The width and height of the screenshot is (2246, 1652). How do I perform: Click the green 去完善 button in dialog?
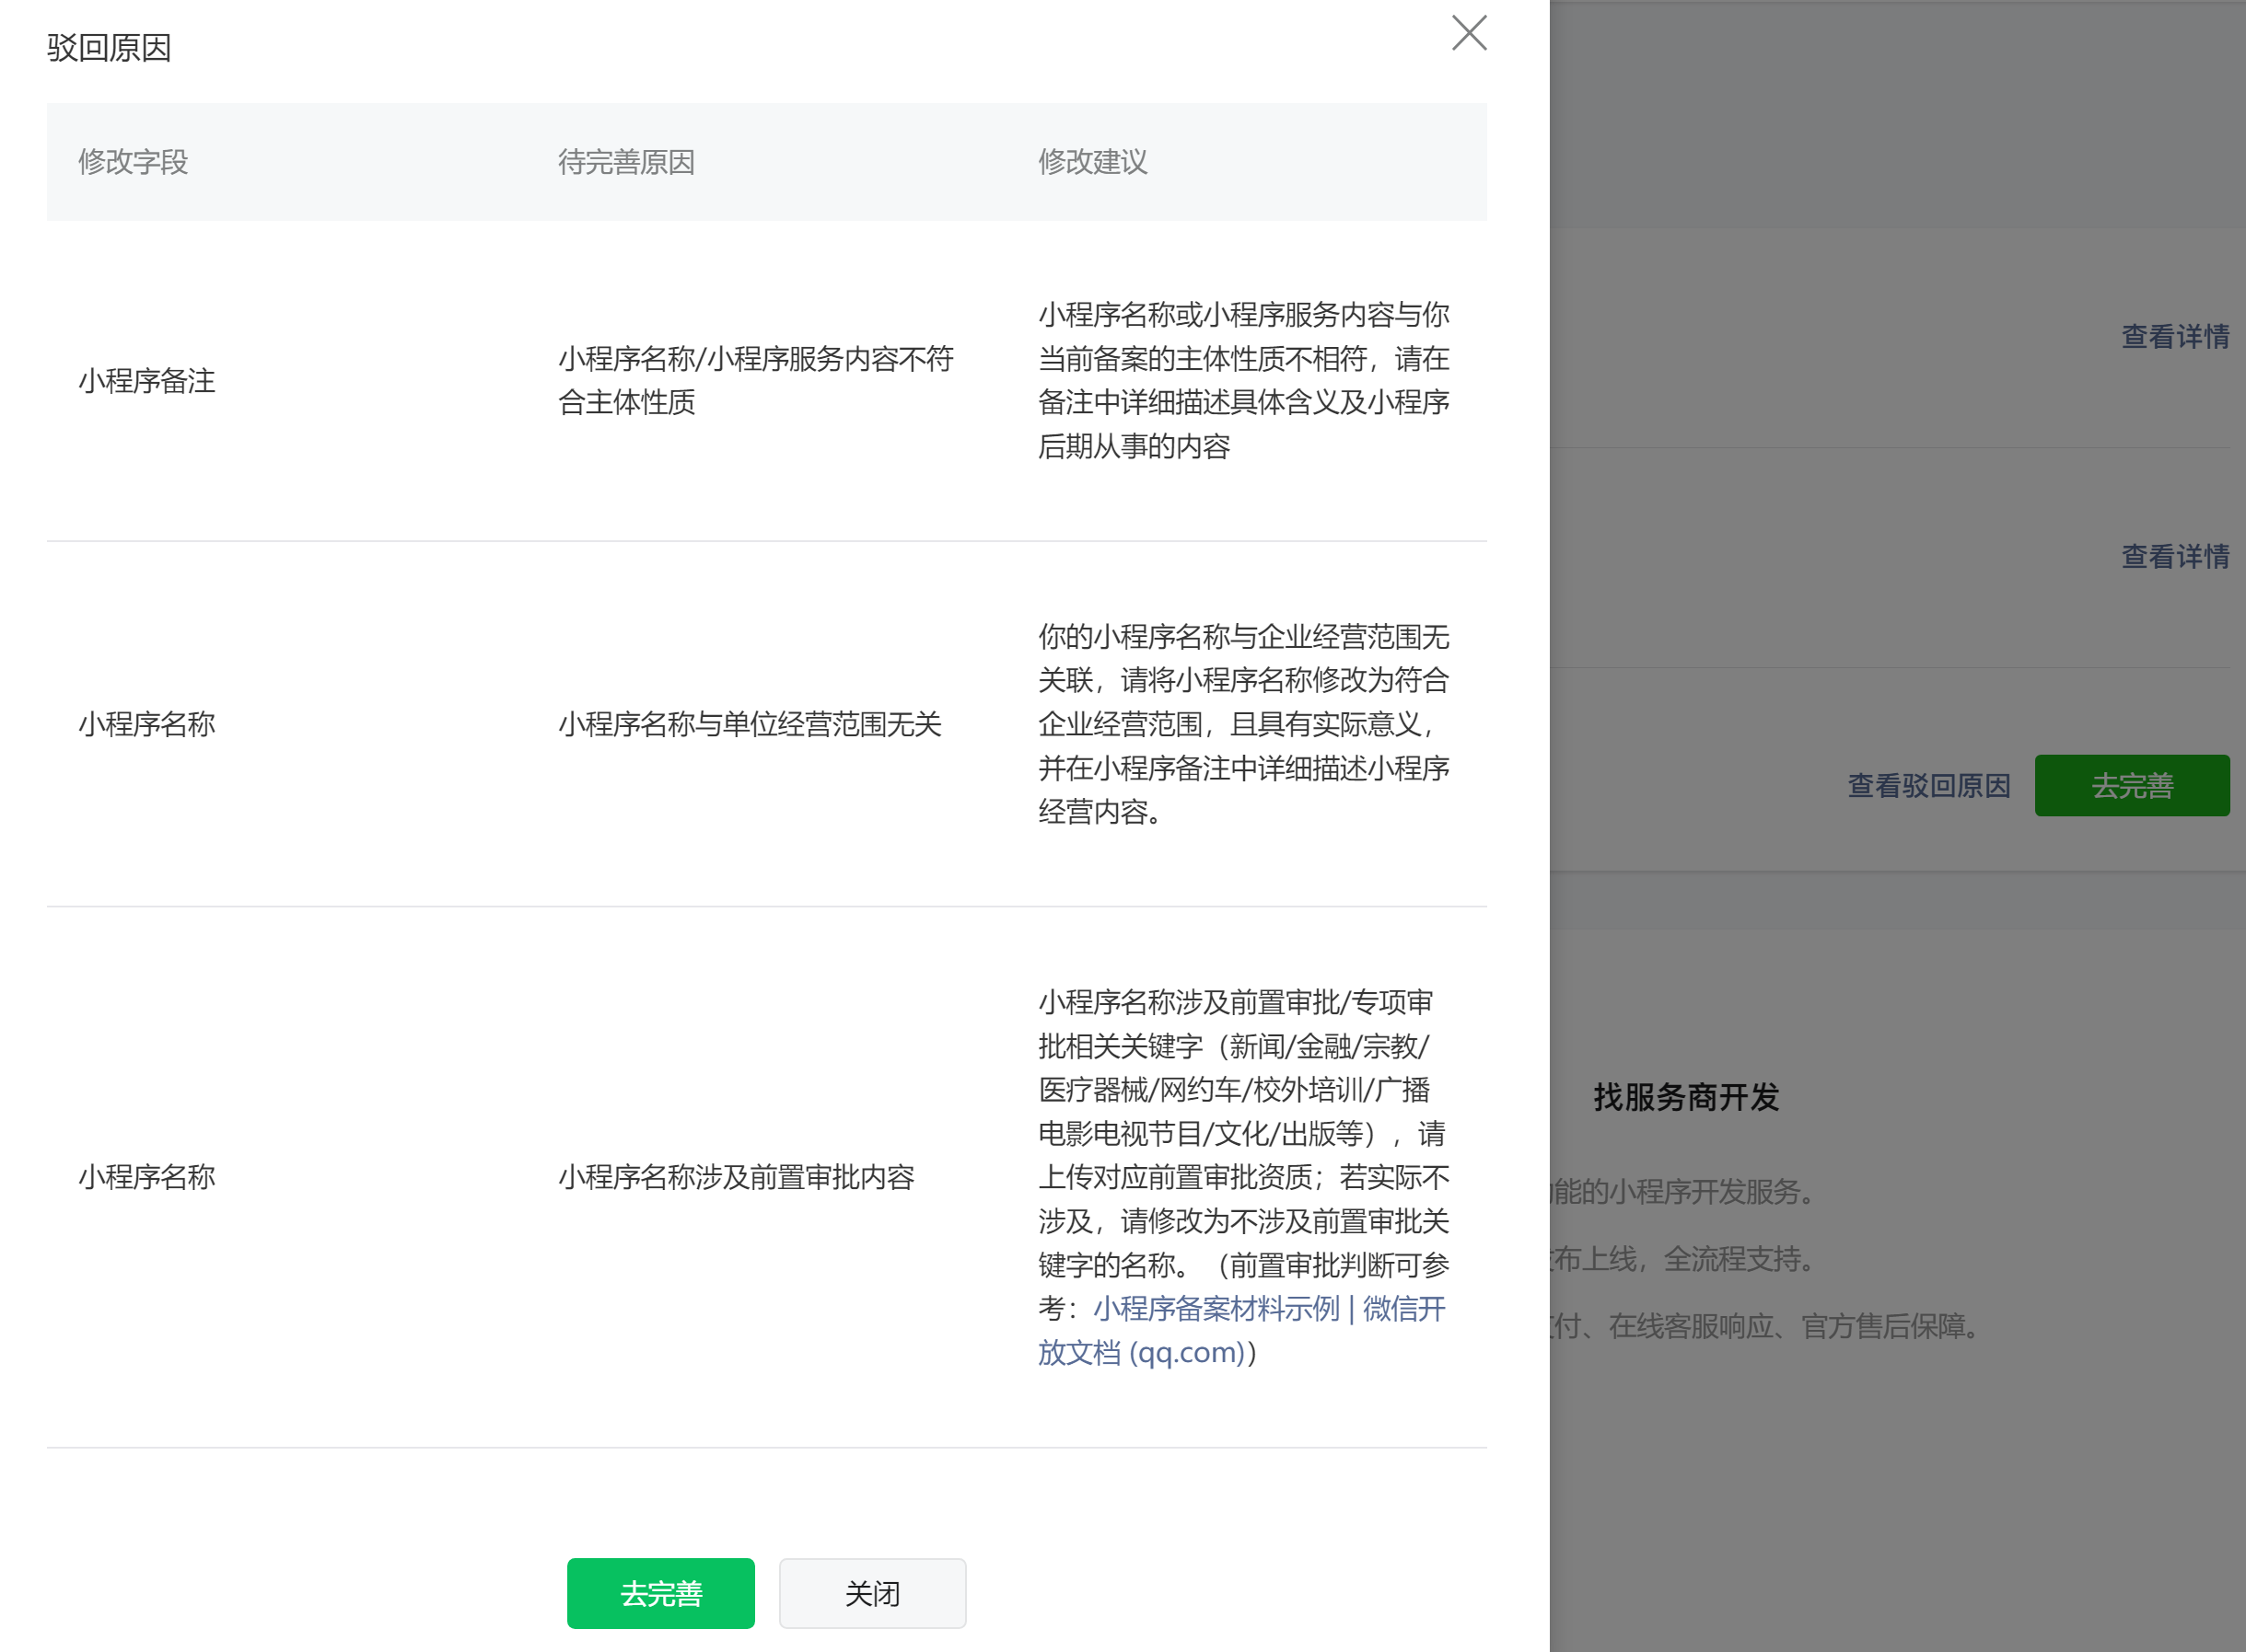pos(660,1592)
